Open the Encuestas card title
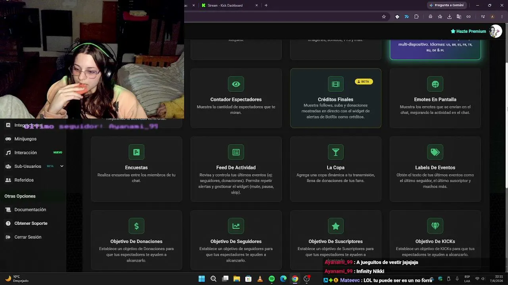Image resolution: width=508 pixels, height=285 pixels. pos(137,167)
